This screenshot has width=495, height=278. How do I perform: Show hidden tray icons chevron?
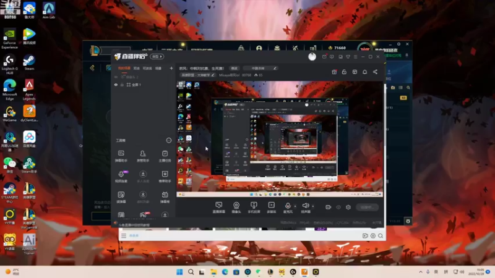click(x=421, y=272)
